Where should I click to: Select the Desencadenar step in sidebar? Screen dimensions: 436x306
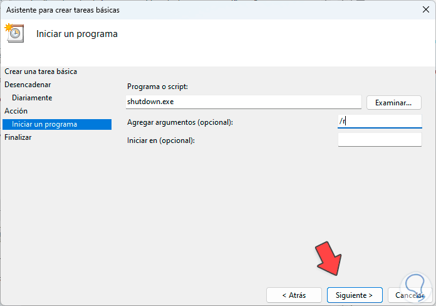28,85
